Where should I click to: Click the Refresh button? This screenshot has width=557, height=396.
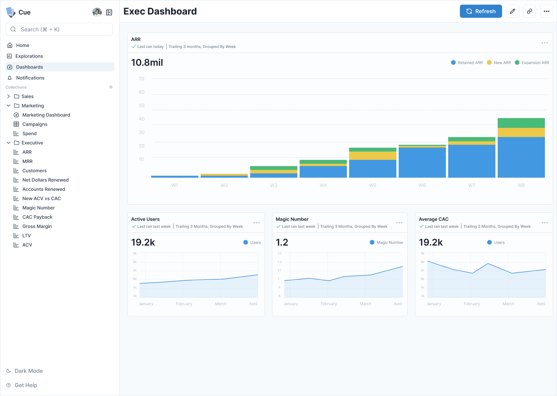click(x=481, y=11)
